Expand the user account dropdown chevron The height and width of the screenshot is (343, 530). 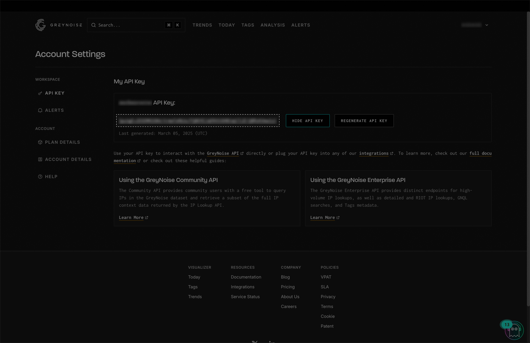(x=487, y=25)
